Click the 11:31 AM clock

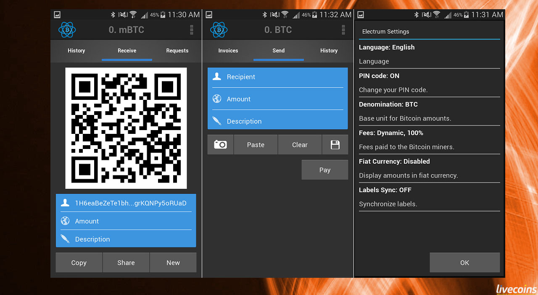tap(487, 15)
